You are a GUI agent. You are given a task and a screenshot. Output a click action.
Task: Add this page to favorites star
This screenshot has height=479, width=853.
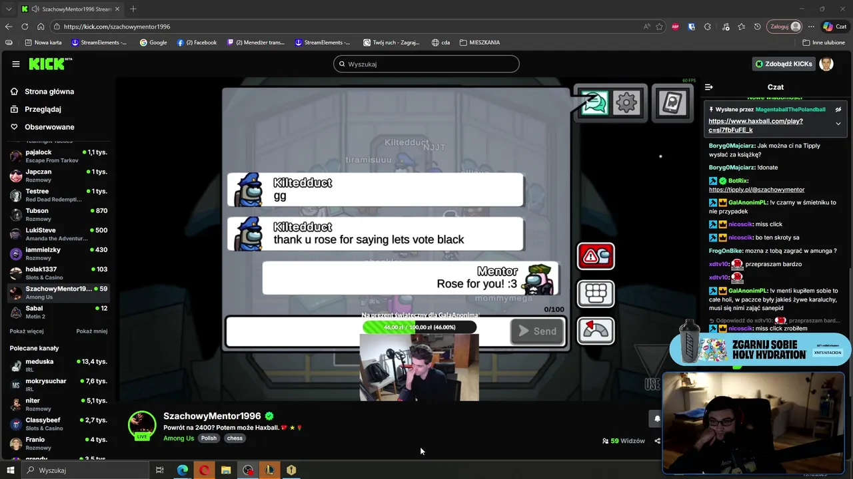pos(659,27)
